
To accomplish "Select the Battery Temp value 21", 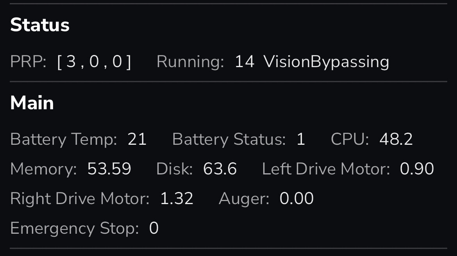I will click(137, 139).
